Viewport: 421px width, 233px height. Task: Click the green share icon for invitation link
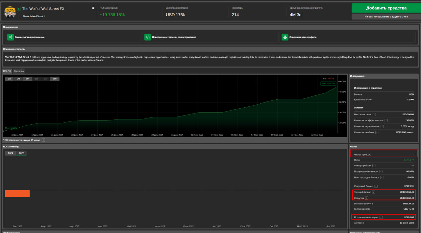coord(11,37)
